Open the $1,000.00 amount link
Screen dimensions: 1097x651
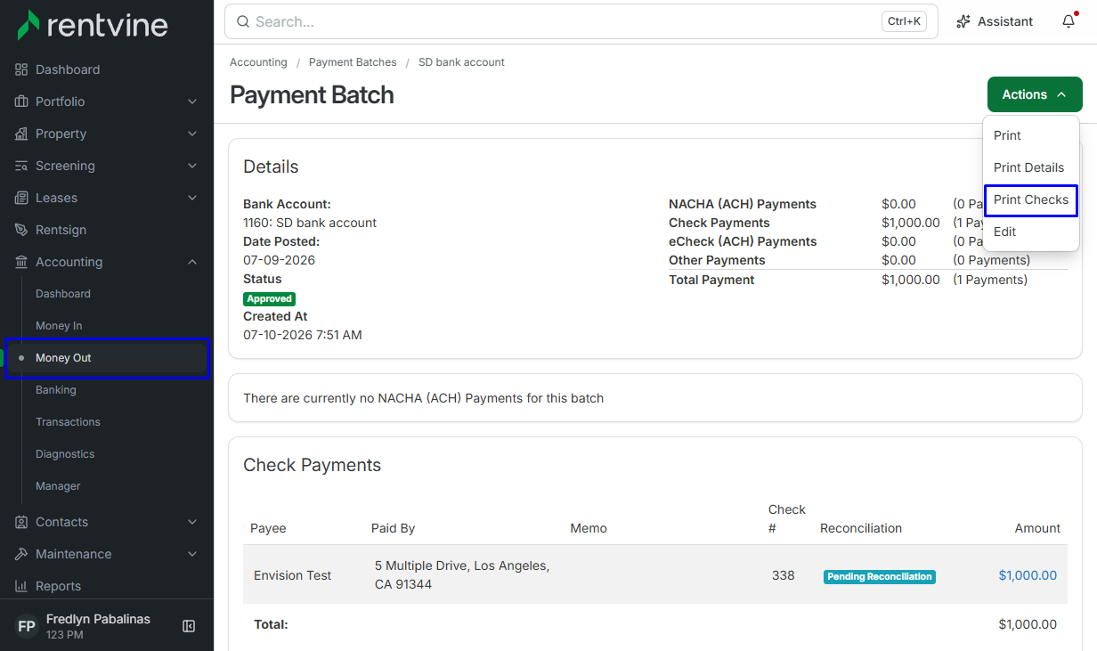[x=1028, y=575]
